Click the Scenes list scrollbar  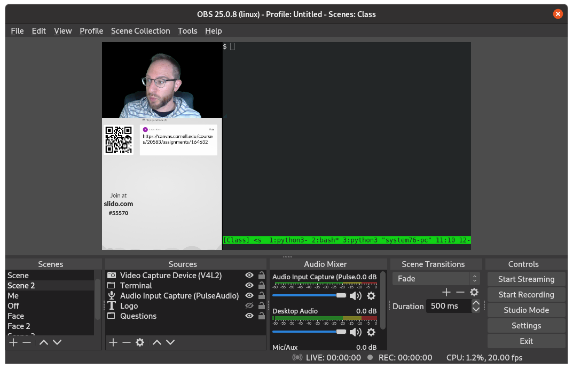click(x=98, y=299)
